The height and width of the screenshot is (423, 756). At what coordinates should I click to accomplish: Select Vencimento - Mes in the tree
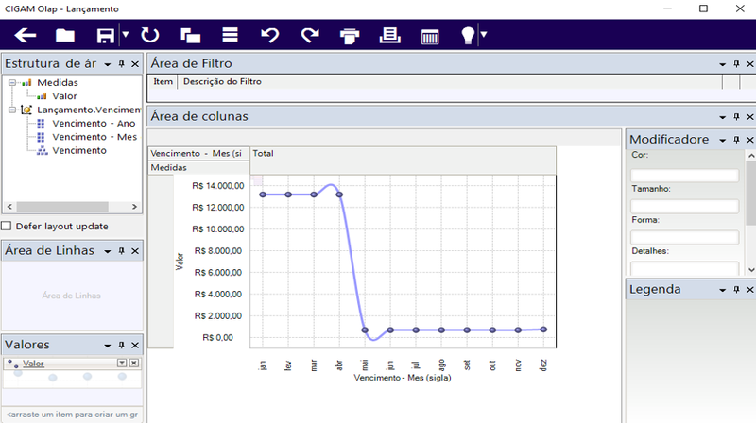coord(94,137)
